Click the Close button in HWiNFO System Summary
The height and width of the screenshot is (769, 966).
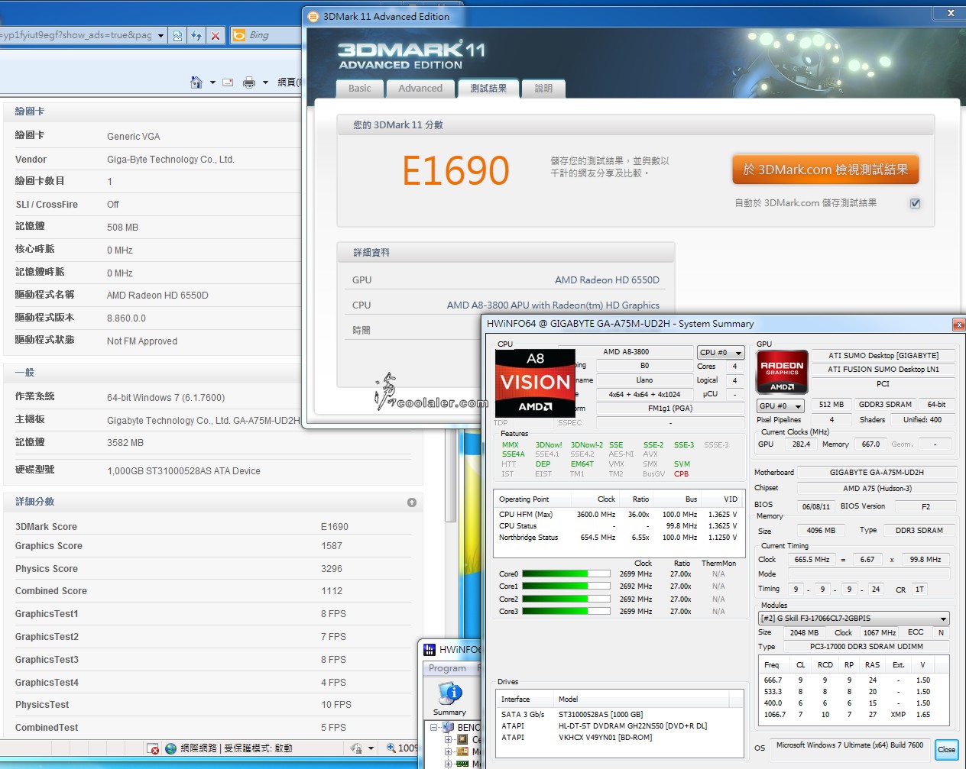click(946, 749)
